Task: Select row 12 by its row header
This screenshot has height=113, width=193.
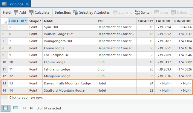Action: [x=4, y=76]
